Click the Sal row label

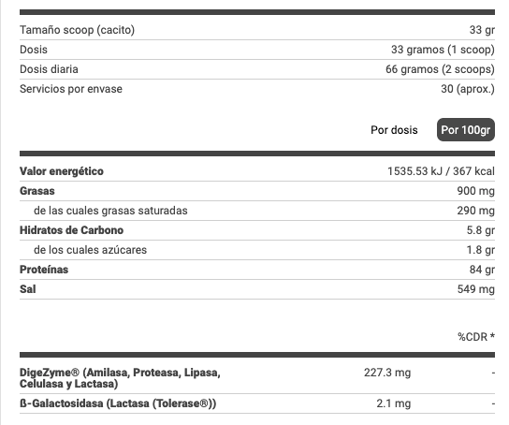(28, 289)
